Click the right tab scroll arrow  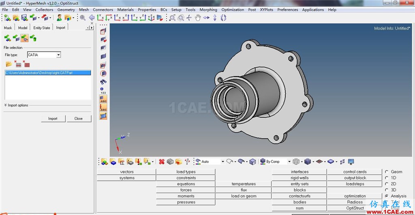click(x=92, y=28)
